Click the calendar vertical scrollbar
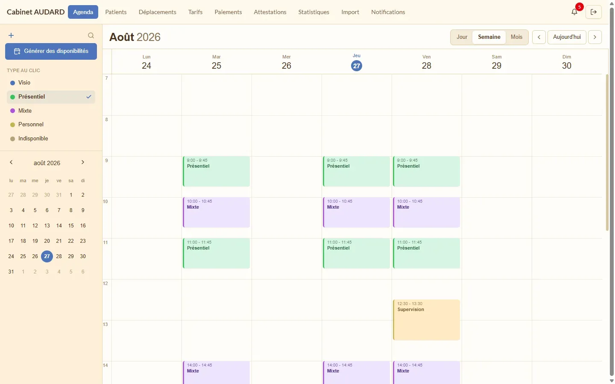615x384 pixels. point(607,152)
